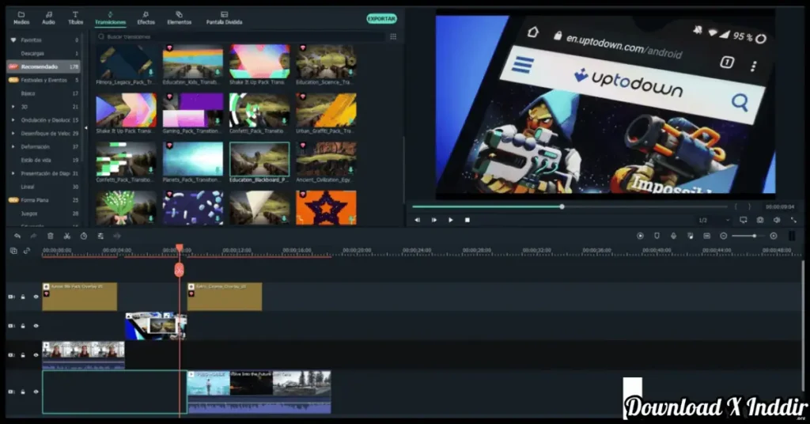Screen dimensions: 810x424
Task: Click the next frame playback icon
Action: (x=434, y=220)
